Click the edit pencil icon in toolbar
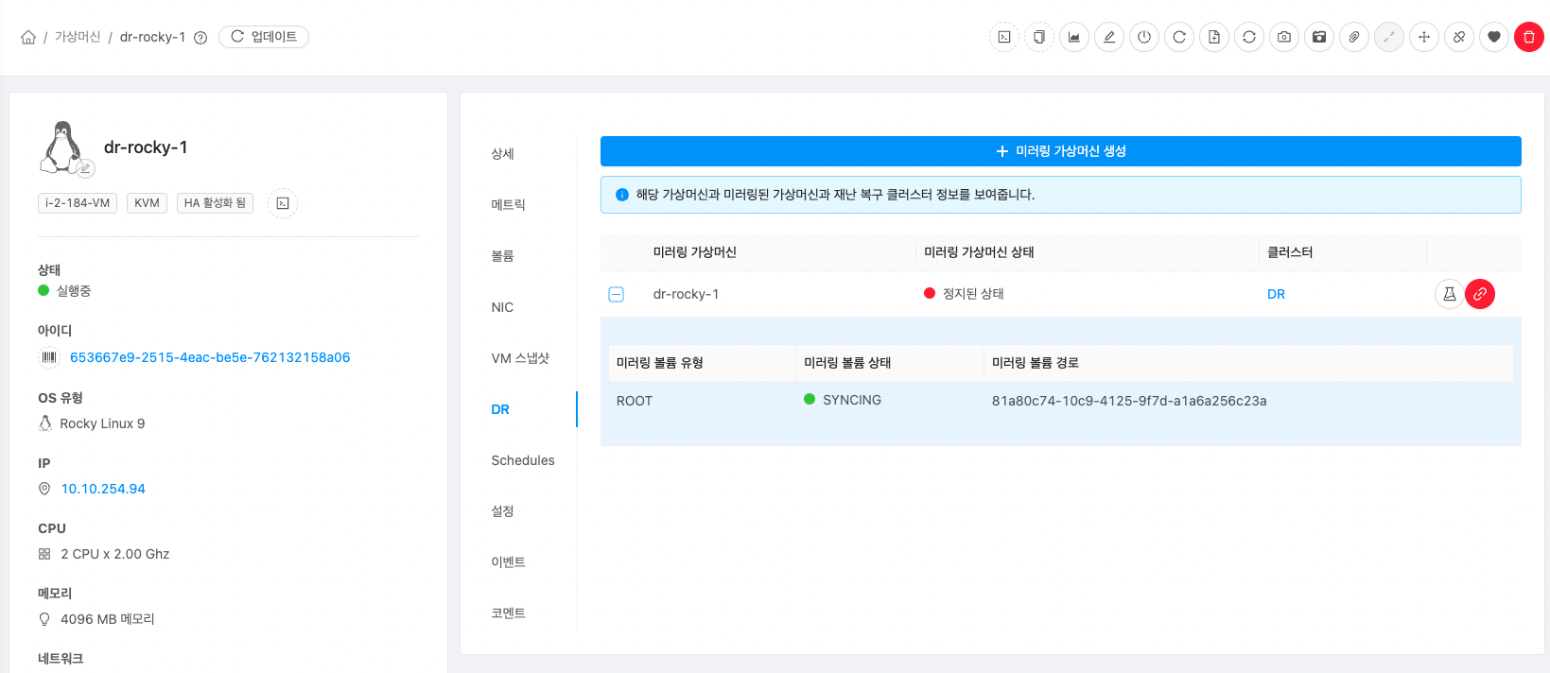This screenshot has height=673, width=1550. (1109, 37)
